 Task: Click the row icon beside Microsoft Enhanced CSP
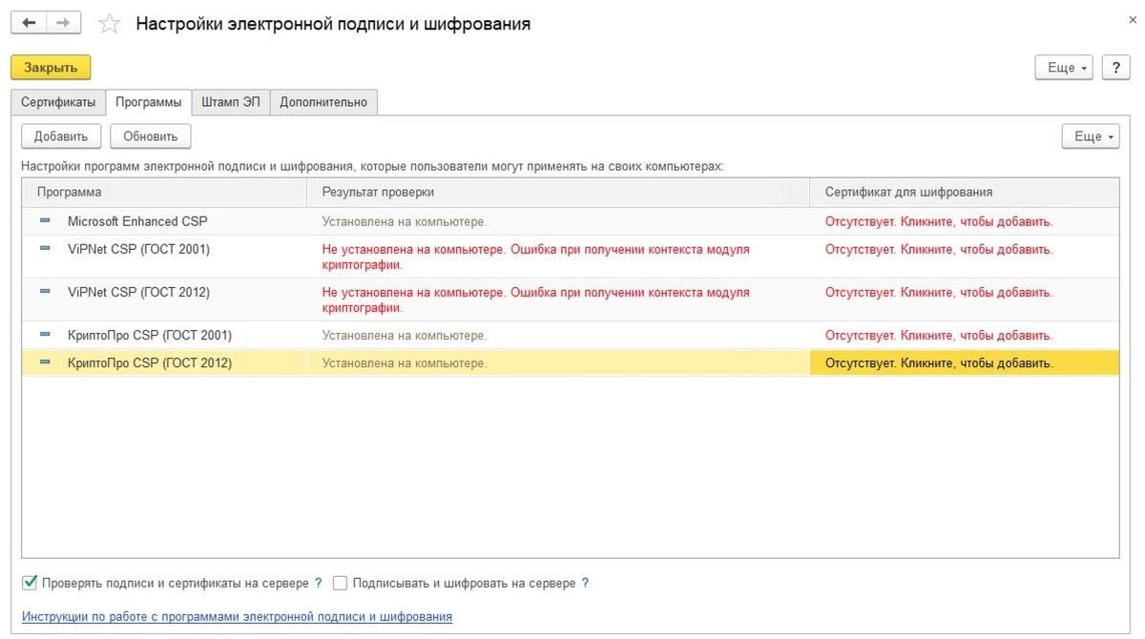click(x=45, y=221)
